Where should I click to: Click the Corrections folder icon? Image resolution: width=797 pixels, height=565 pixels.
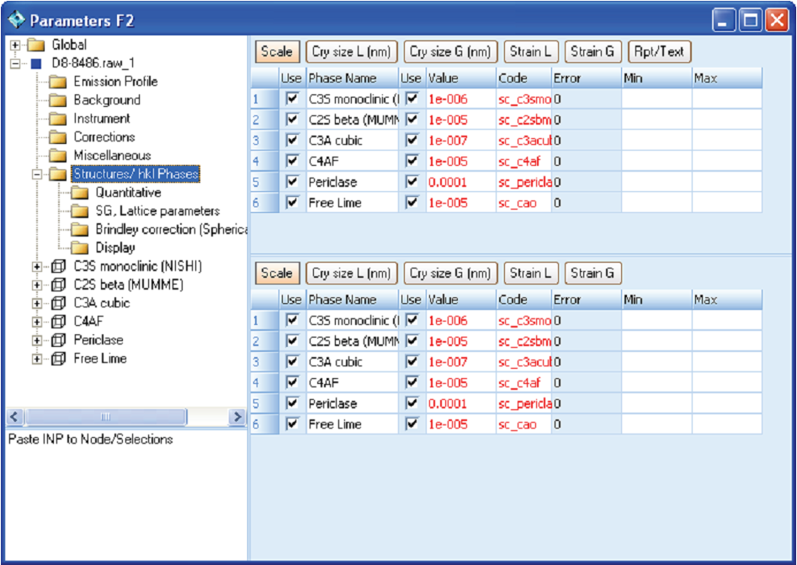pos(58,137)
